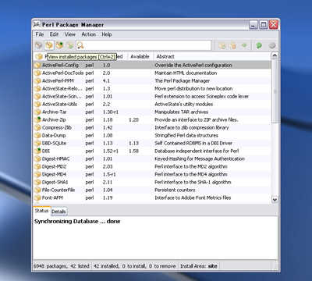Select the ActiveState-Scin... package name
The image size is (312, 281).
coord(62,96)
